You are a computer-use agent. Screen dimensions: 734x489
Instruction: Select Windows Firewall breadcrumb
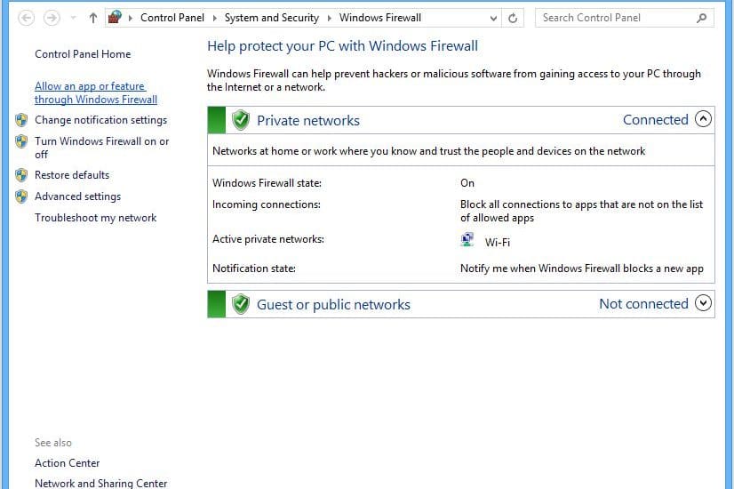(x=380, y=18)
